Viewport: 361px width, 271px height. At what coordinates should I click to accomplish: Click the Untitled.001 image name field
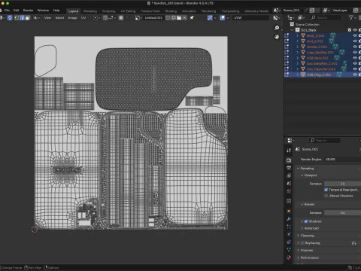click(x=153, y=18)
